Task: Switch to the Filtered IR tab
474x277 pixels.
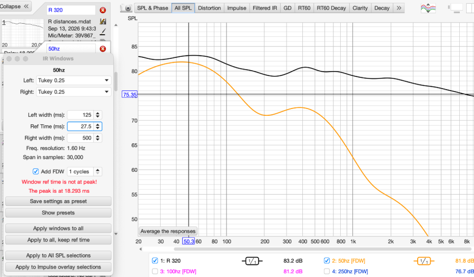Action: [265, 8]
